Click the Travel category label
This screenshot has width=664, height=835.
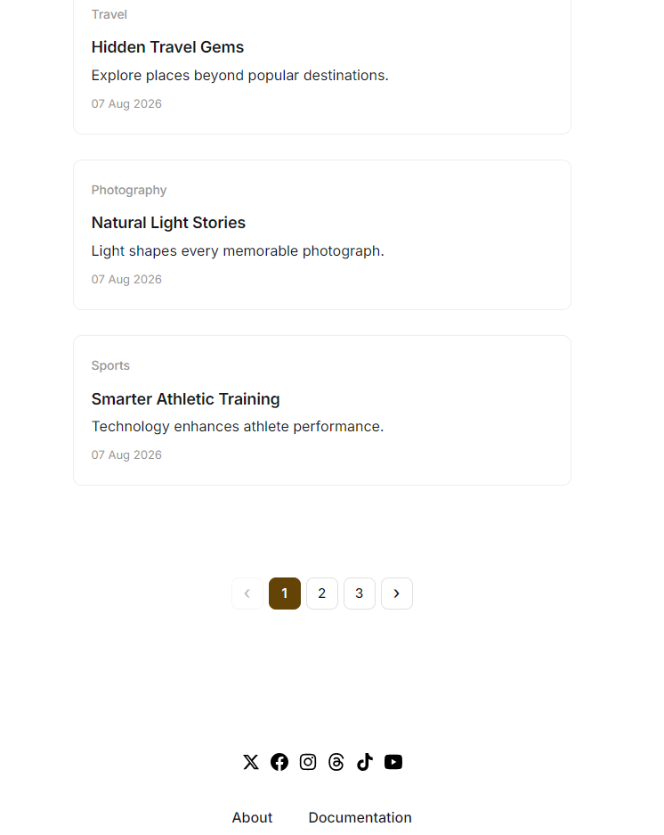(109, 14)
